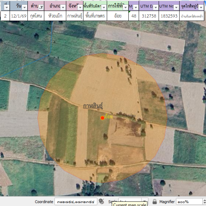Screen dimensions: 206x206
Task: Click the extents toggle icon beside Coordinate
Action: pyautogui.click(x=101, y=202)
